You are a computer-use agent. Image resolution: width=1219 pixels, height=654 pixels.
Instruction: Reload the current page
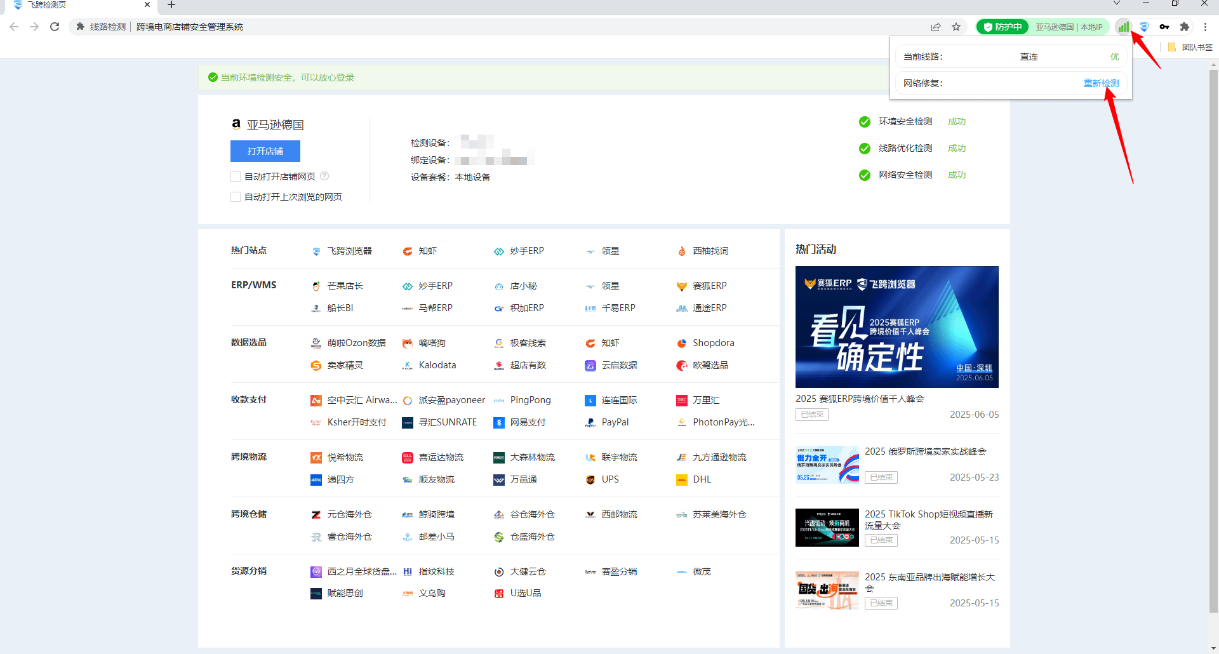[x=55, y=27]
